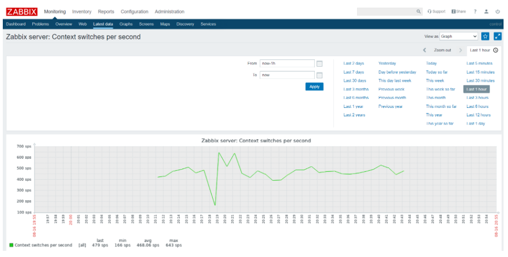The height and width of the screenshot is (257, 508).
Task: Open the help question mark
Action: click(x=475, y=12)
